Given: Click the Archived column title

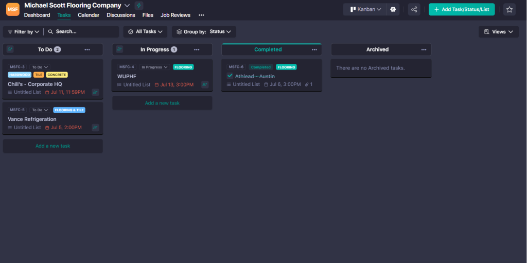Looking at the screenshot, I should pyautogui.click(x=377, y=49).
